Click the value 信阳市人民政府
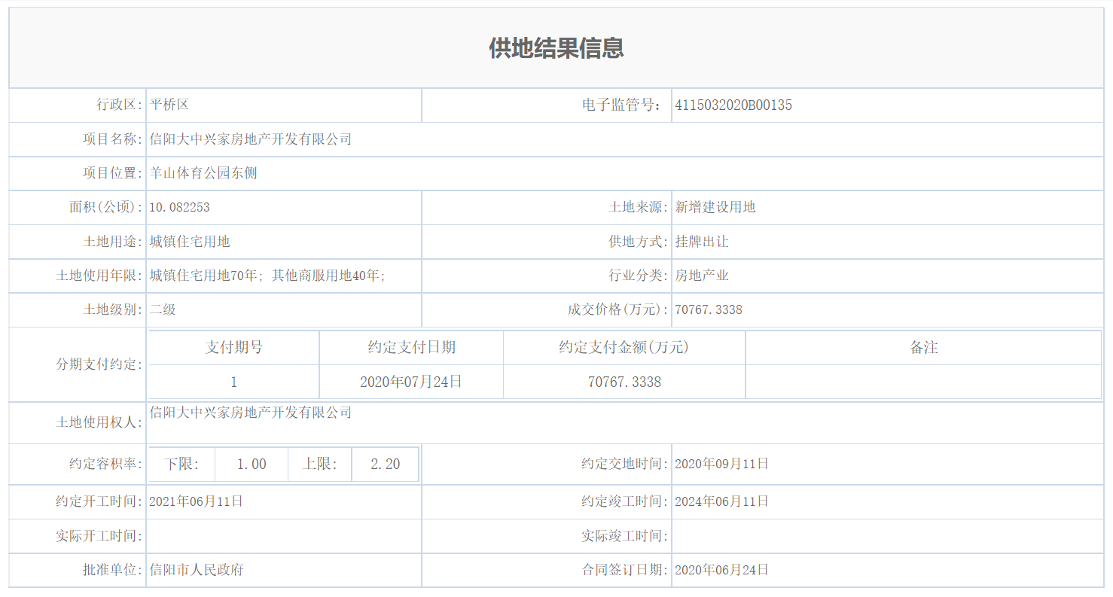Image resolution: width=1113 pixels, height=597 pixels. [x=197, y=570]
